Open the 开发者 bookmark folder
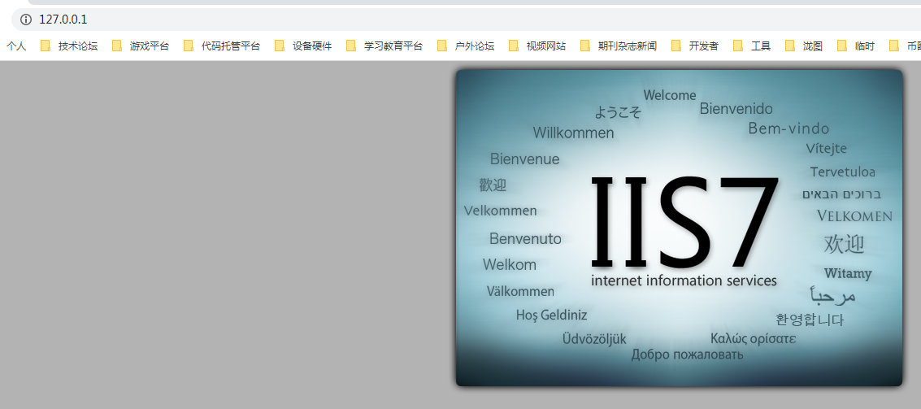The image size is (921, 409). click(695, 46)
